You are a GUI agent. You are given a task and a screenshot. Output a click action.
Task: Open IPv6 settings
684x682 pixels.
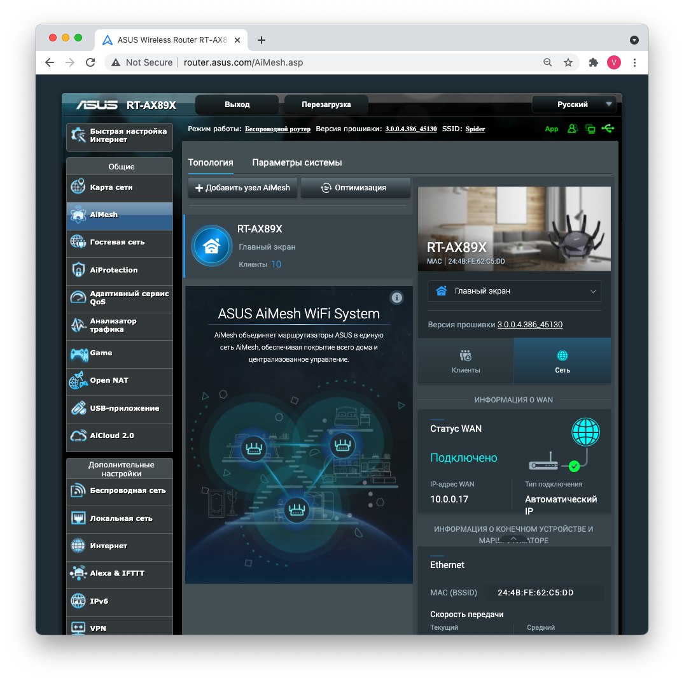tap(120, 601)
